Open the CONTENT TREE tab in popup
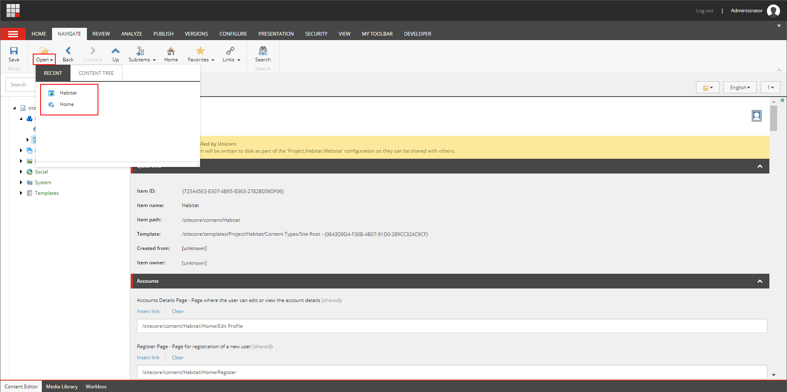Image resolution: width=787 pixels, height=392 pixels. pos(96,73)
